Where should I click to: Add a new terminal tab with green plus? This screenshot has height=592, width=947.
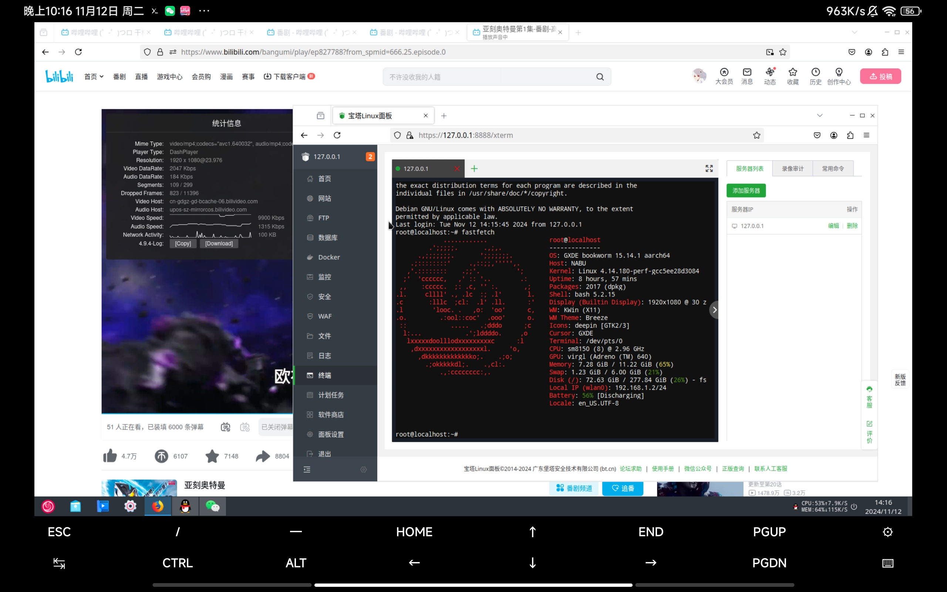pyautogui.click(x=474, y=169)
